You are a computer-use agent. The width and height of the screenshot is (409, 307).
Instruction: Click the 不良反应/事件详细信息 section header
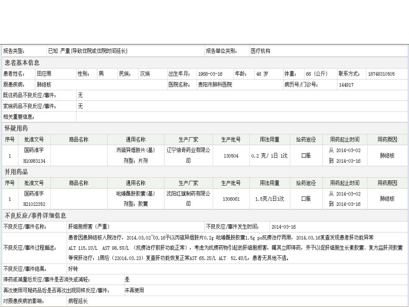(x=35, y=215)
